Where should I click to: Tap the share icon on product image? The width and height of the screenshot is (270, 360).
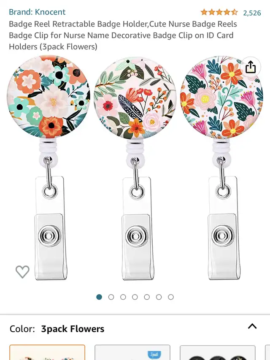click(251, 67)
